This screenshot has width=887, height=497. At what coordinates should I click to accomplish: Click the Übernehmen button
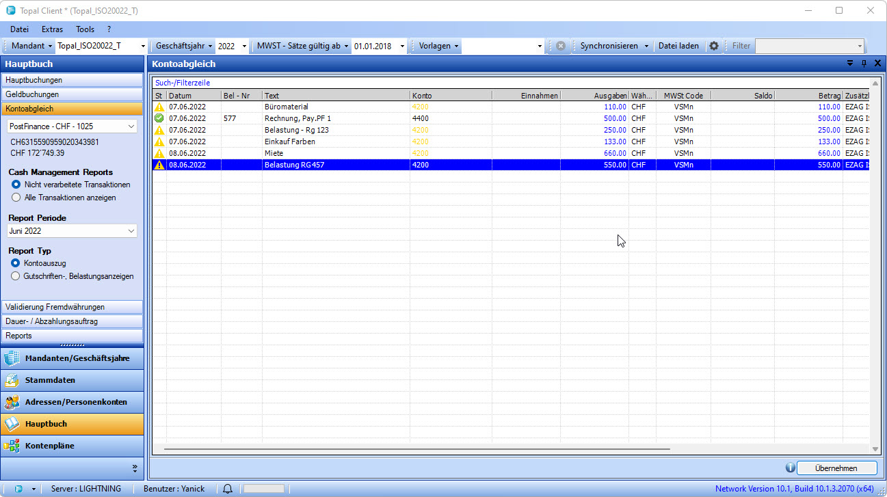(x=836, y=468)
